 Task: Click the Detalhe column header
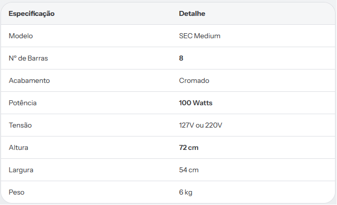(192, 13)
